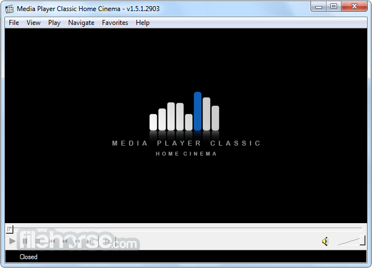This screenshot has height=268, width=372.
Task: Open the Navigate menu
Action: tap(81, 23)
